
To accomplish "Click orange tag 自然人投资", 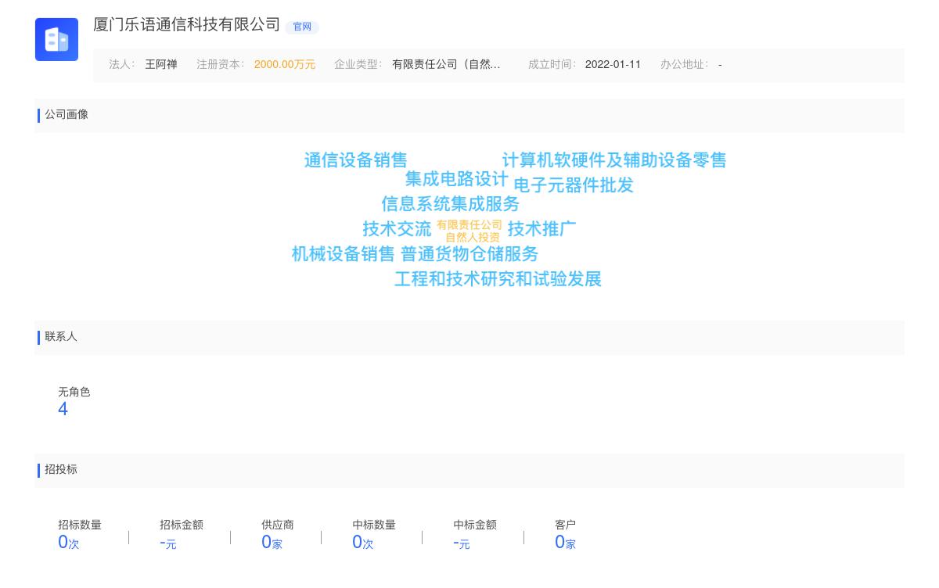I will pyautogui.click(x=473, y=238).
